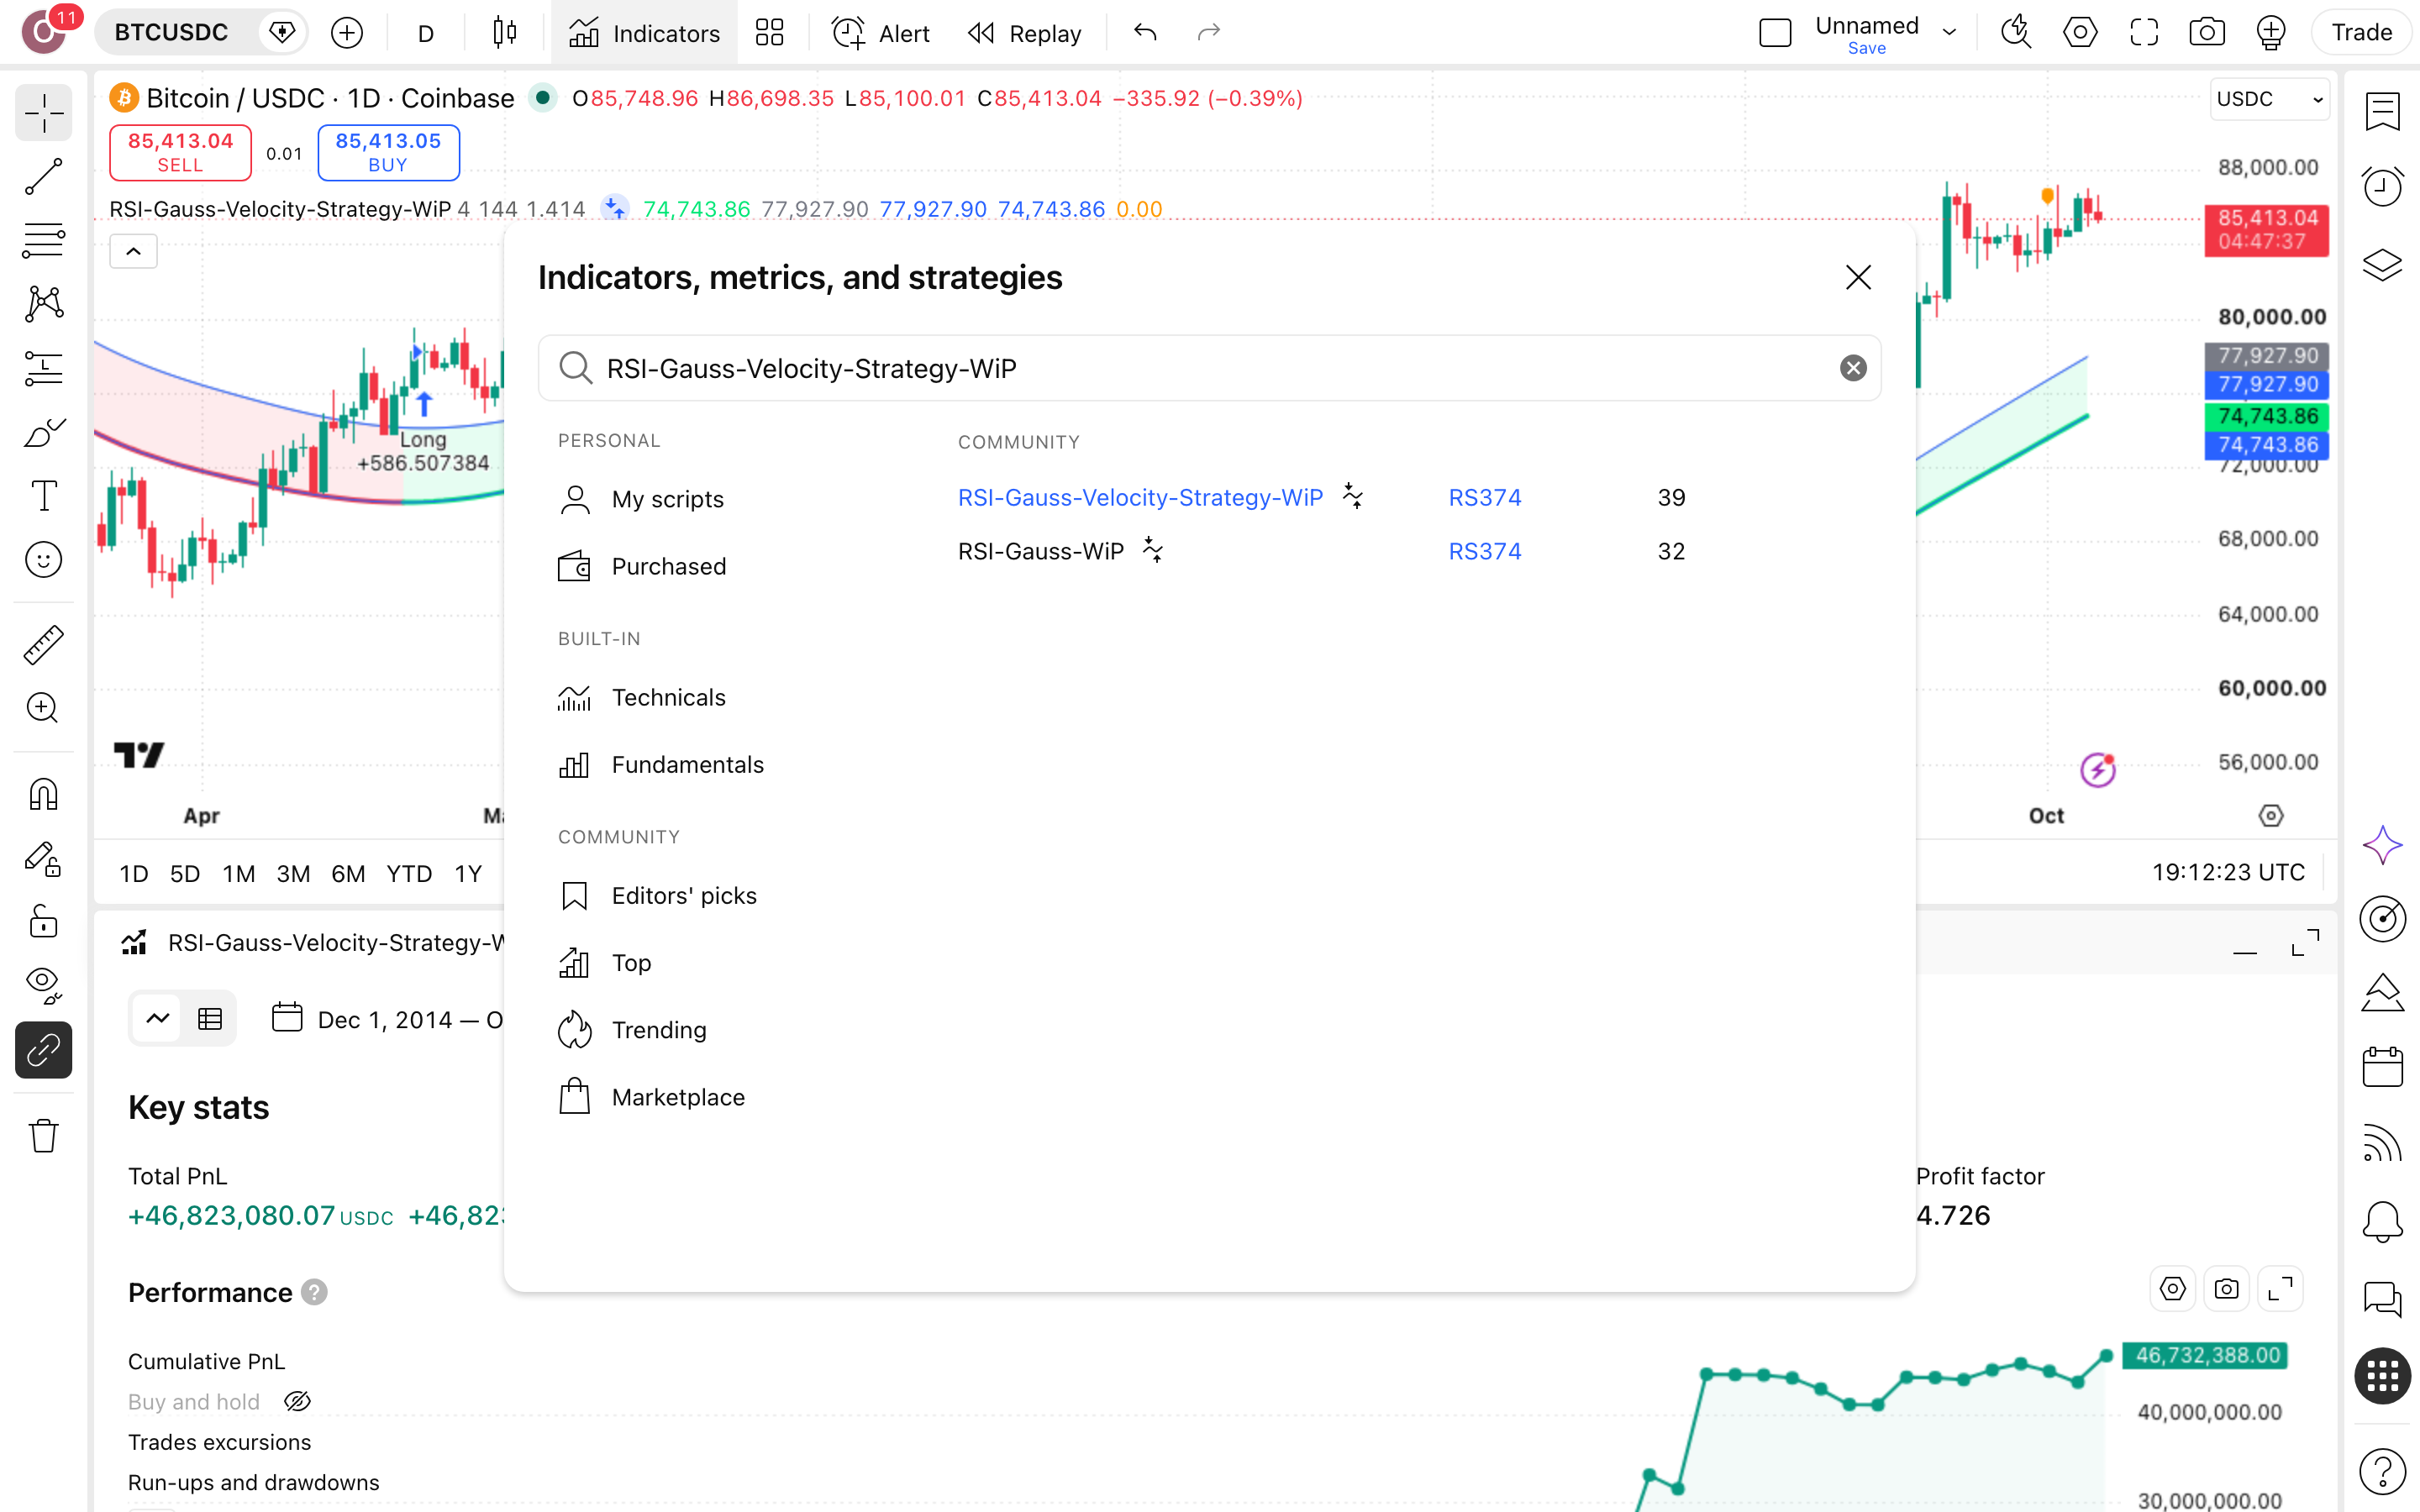Open the Fibonacci retracement tools
2420x1512 pixels.
tap(43, 240)
